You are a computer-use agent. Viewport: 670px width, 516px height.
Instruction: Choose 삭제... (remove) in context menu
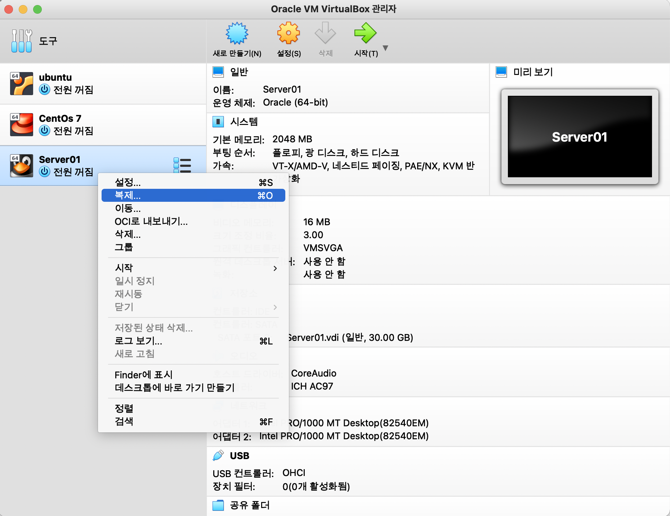point(193,234)
